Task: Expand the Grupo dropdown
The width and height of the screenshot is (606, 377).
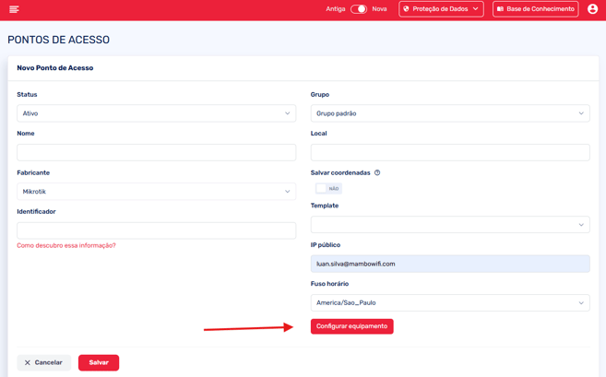Action: tap(450, 113)
